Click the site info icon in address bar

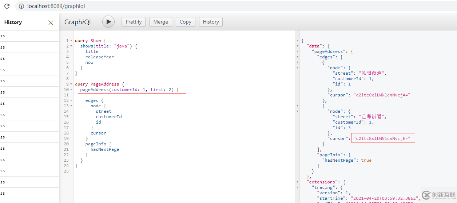coord(21,6)
